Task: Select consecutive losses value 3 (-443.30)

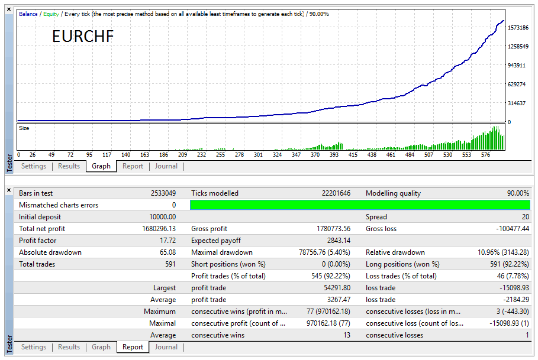Action: [513, 312]
